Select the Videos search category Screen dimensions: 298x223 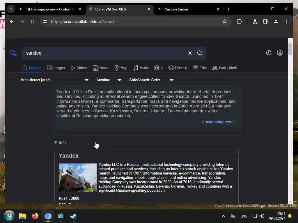point(79,68)
